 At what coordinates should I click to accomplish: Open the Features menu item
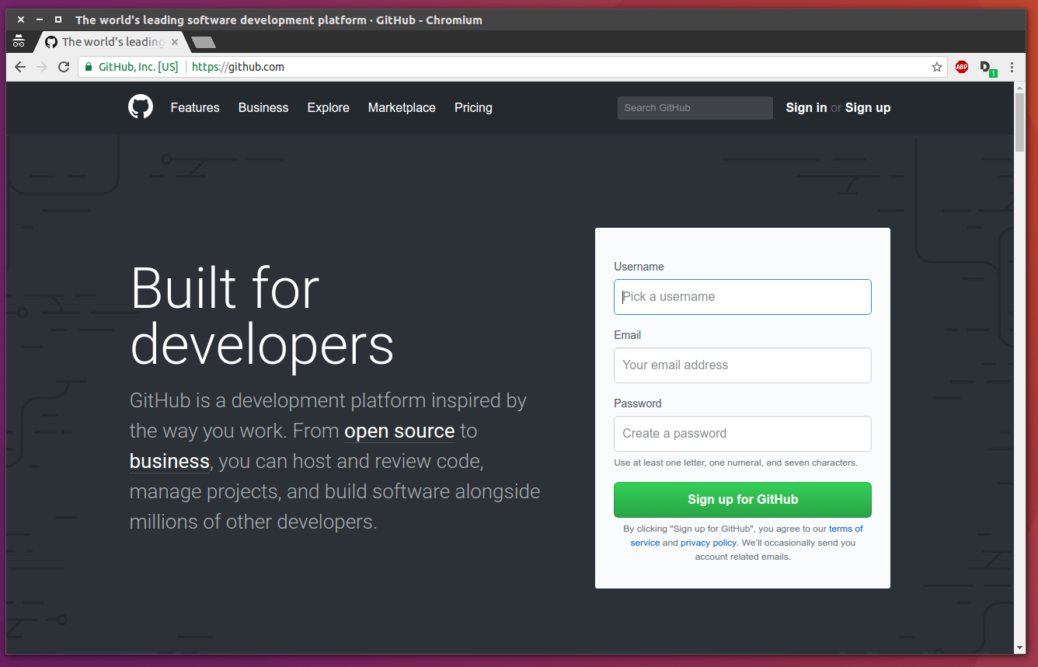coord(195,108)
